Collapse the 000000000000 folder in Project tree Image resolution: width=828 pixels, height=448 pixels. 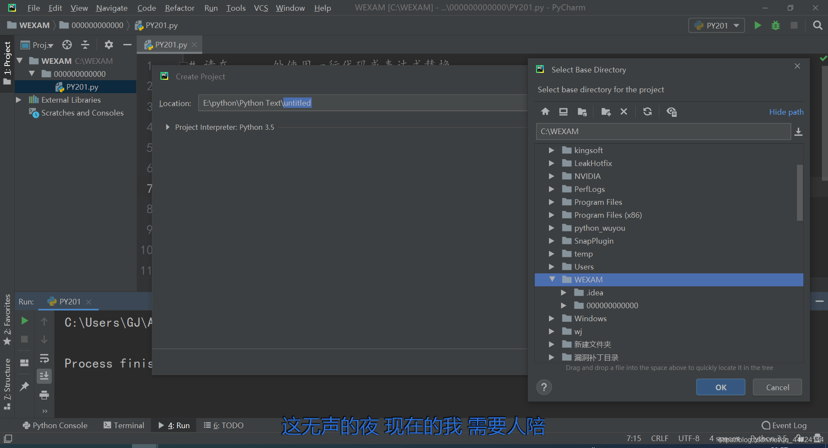(x=31, y=74)
